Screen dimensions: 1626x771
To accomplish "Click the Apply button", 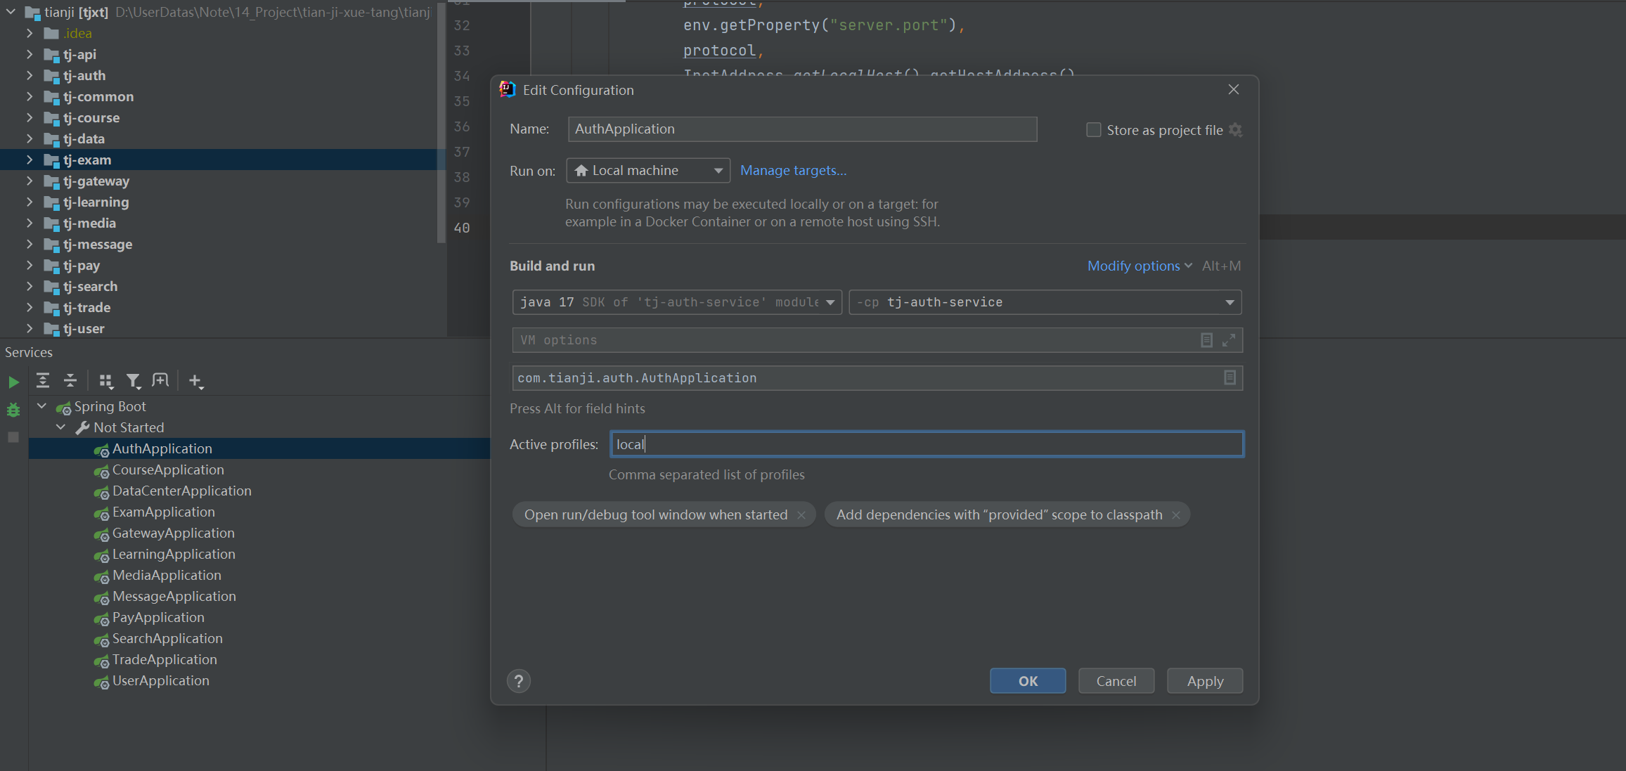I will [x=1204, y=681].
